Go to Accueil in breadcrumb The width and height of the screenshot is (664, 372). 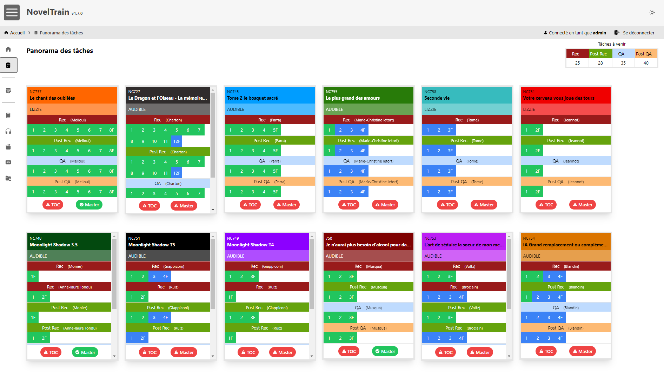click(17, 33)
